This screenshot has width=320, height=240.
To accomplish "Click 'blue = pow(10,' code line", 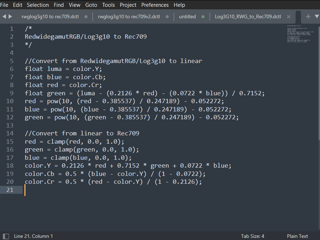I will tap(128, 109).
